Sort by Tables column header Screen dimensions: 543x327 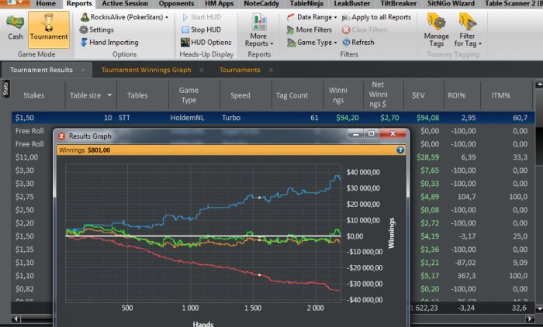(x=137, y=95)
